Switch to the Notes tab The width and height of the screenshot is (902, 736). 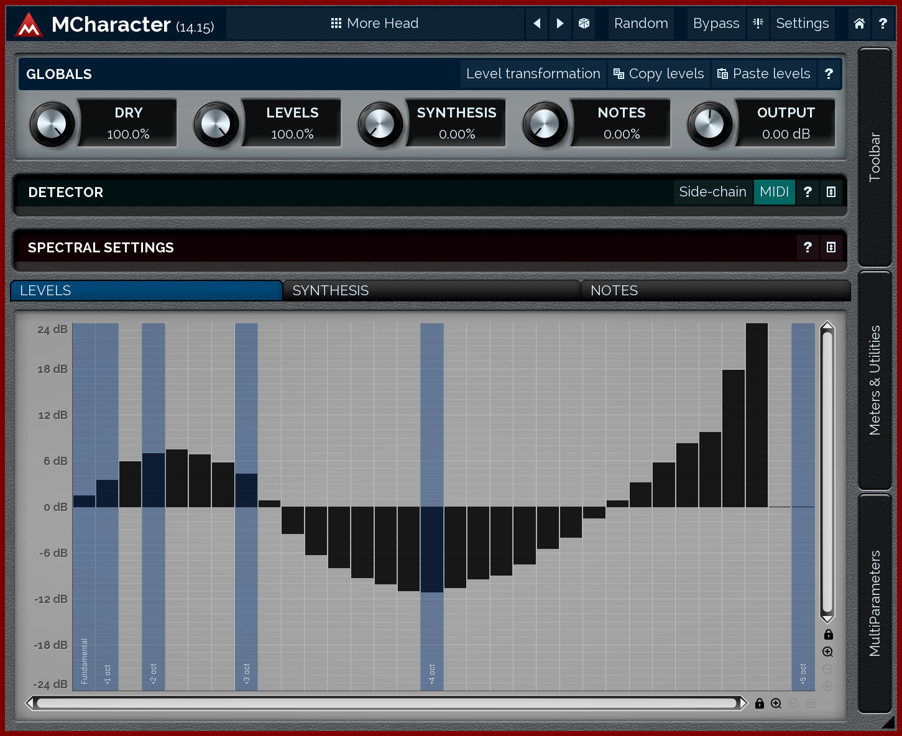tap(715, 290)
